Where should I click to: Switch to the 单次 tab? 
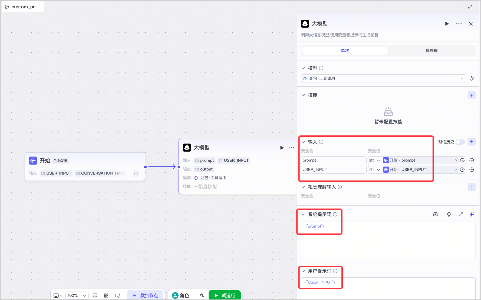coord(345,51)
